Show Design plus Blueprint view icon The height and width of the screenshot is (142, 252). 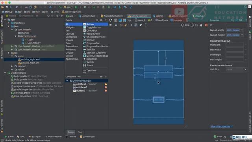[124, 20]
